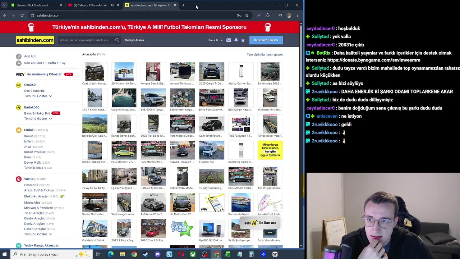Close the sahibinden.com tab
460x259 pixels.
coord(175,5)
